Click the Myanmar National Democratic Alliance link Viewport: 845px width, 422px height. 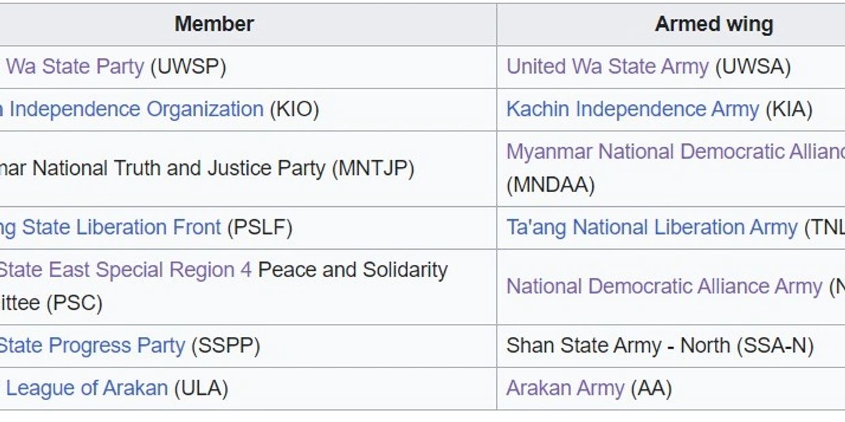click(x=675, y=152)
